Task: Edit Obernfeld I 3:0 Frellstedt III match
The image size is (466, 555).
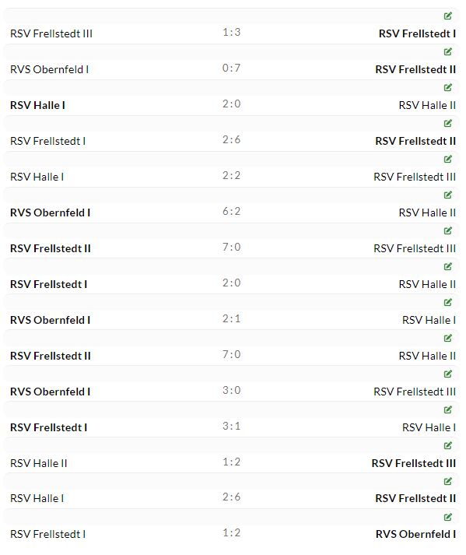Action: point(447,374)
